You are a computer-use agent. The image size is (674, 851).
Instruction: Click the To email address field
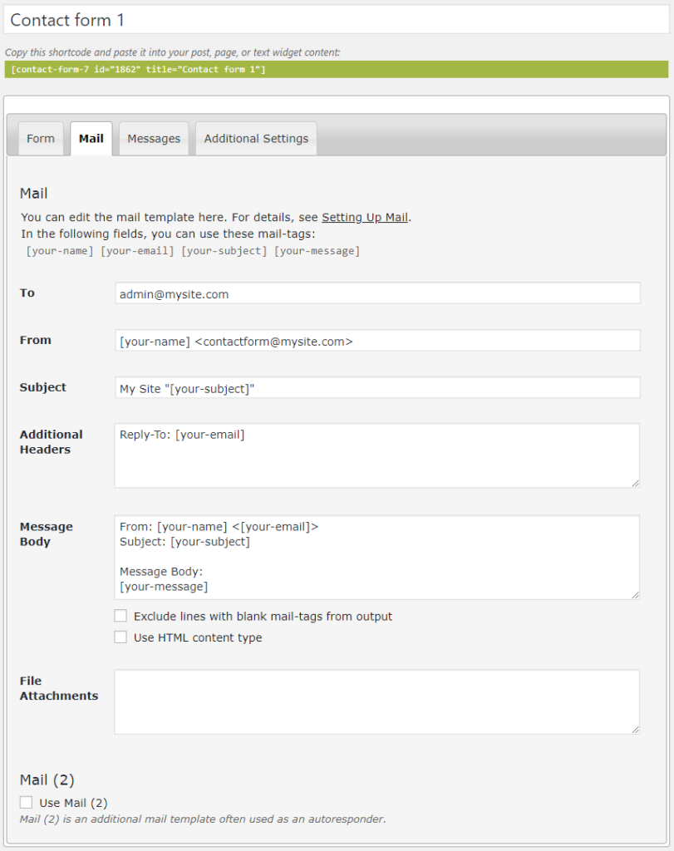tap(377, 293)
